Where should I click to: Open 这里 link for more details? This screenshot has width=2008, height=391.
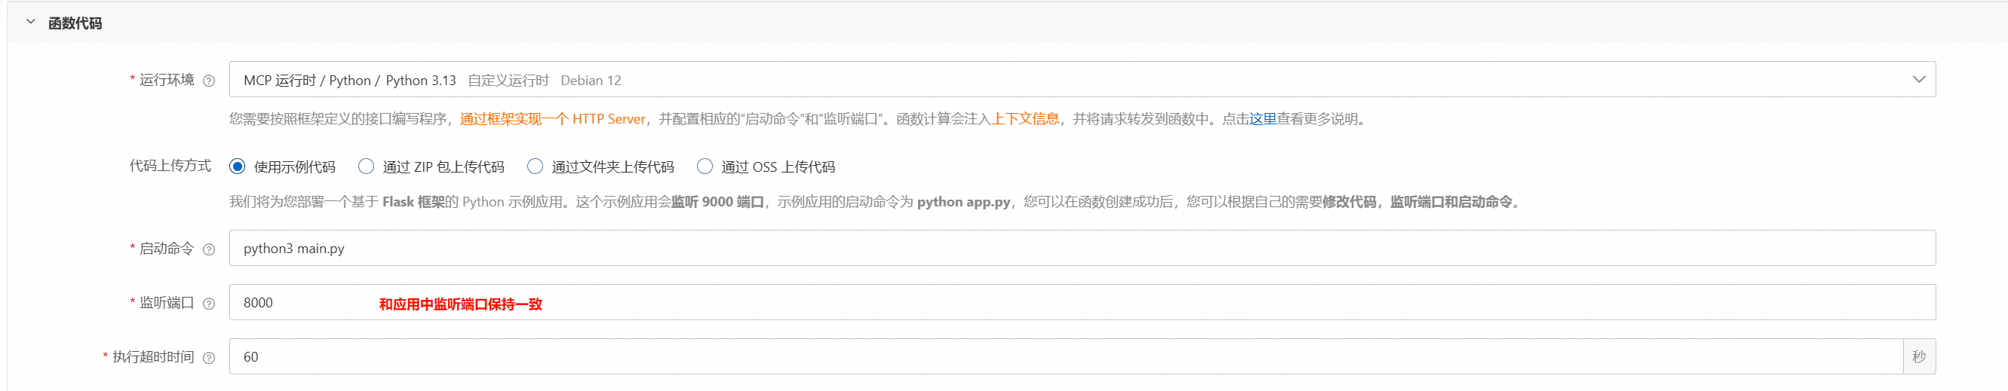[x=1263, y=119]
